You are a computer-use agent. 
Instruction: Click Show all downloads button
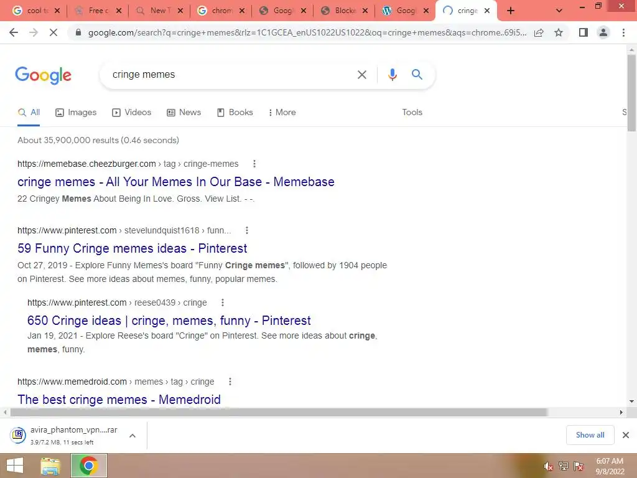coord(590,435)
